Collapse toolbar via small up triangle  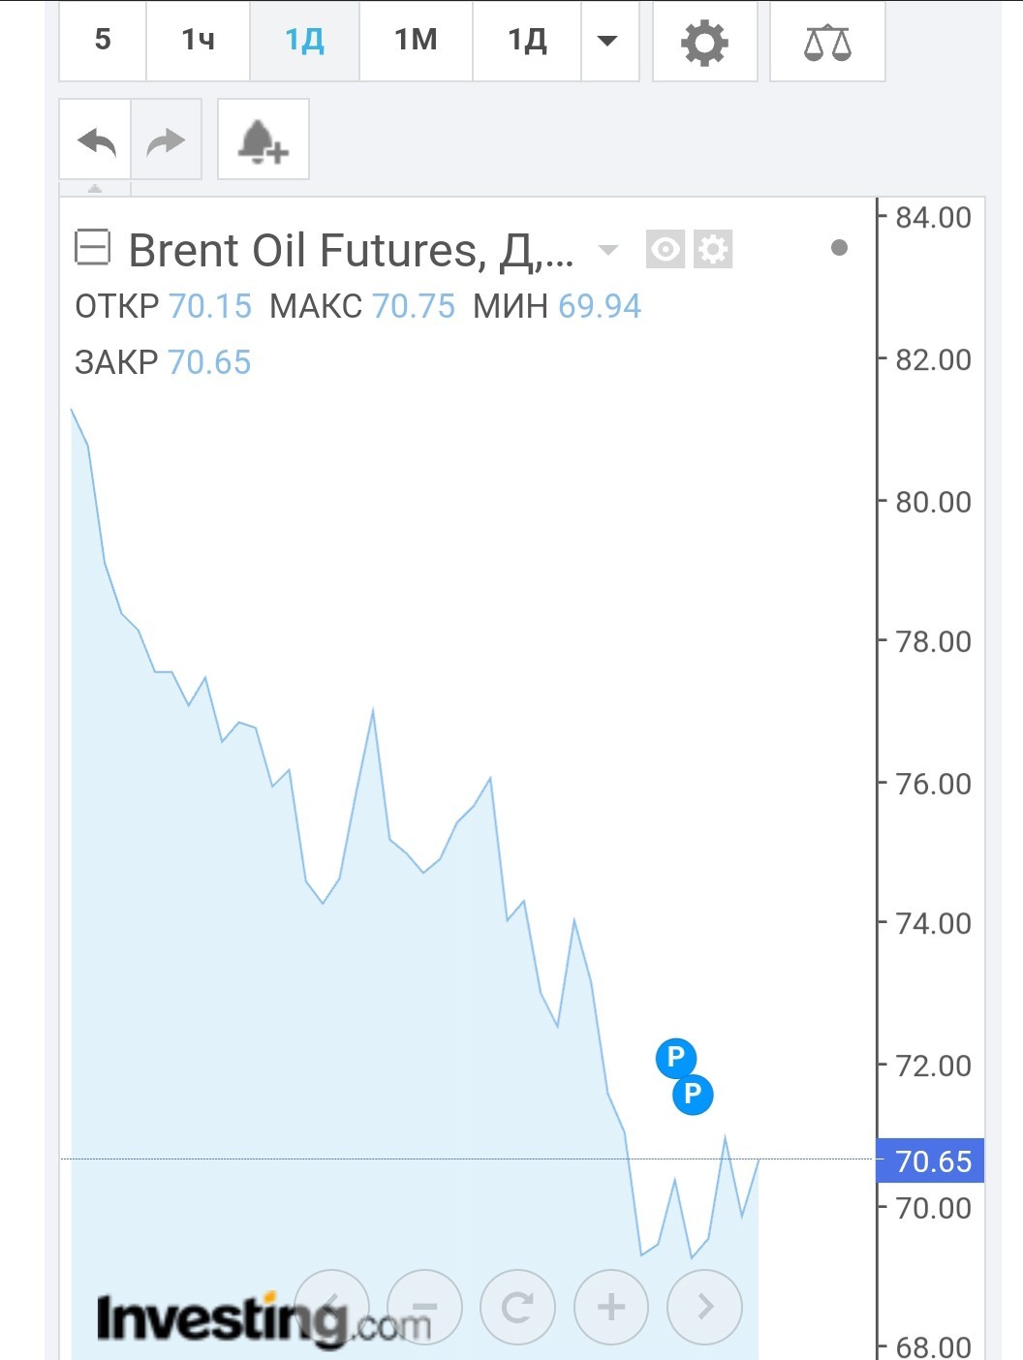pos(95,188)
